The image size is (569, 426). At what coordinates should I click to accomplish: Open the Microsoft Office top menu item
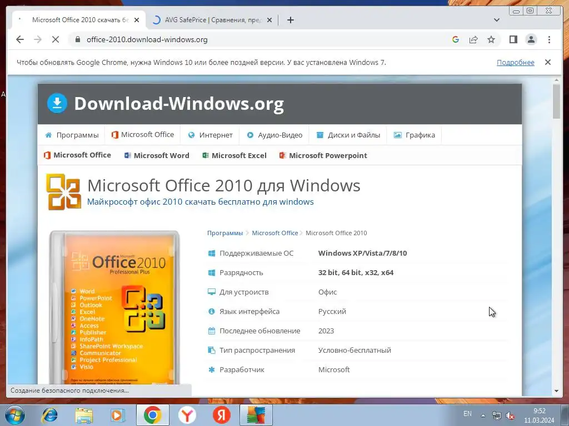(x=143, y=135)
